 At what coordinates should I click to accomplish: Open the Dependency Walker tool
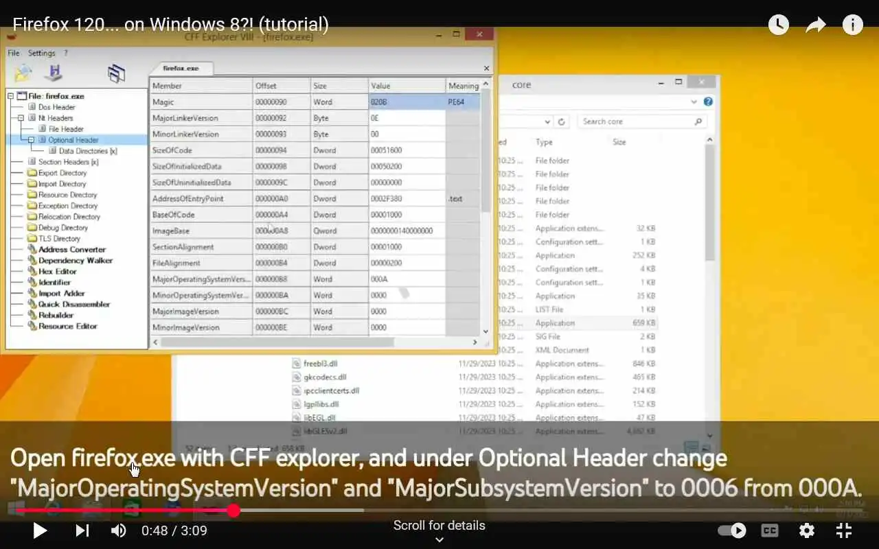[x=76, y=261]
